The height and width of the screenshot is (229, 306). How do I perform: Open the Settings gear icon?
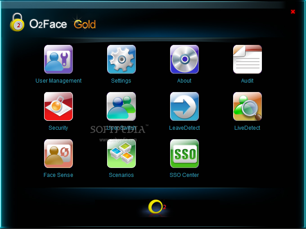[121, 59]
